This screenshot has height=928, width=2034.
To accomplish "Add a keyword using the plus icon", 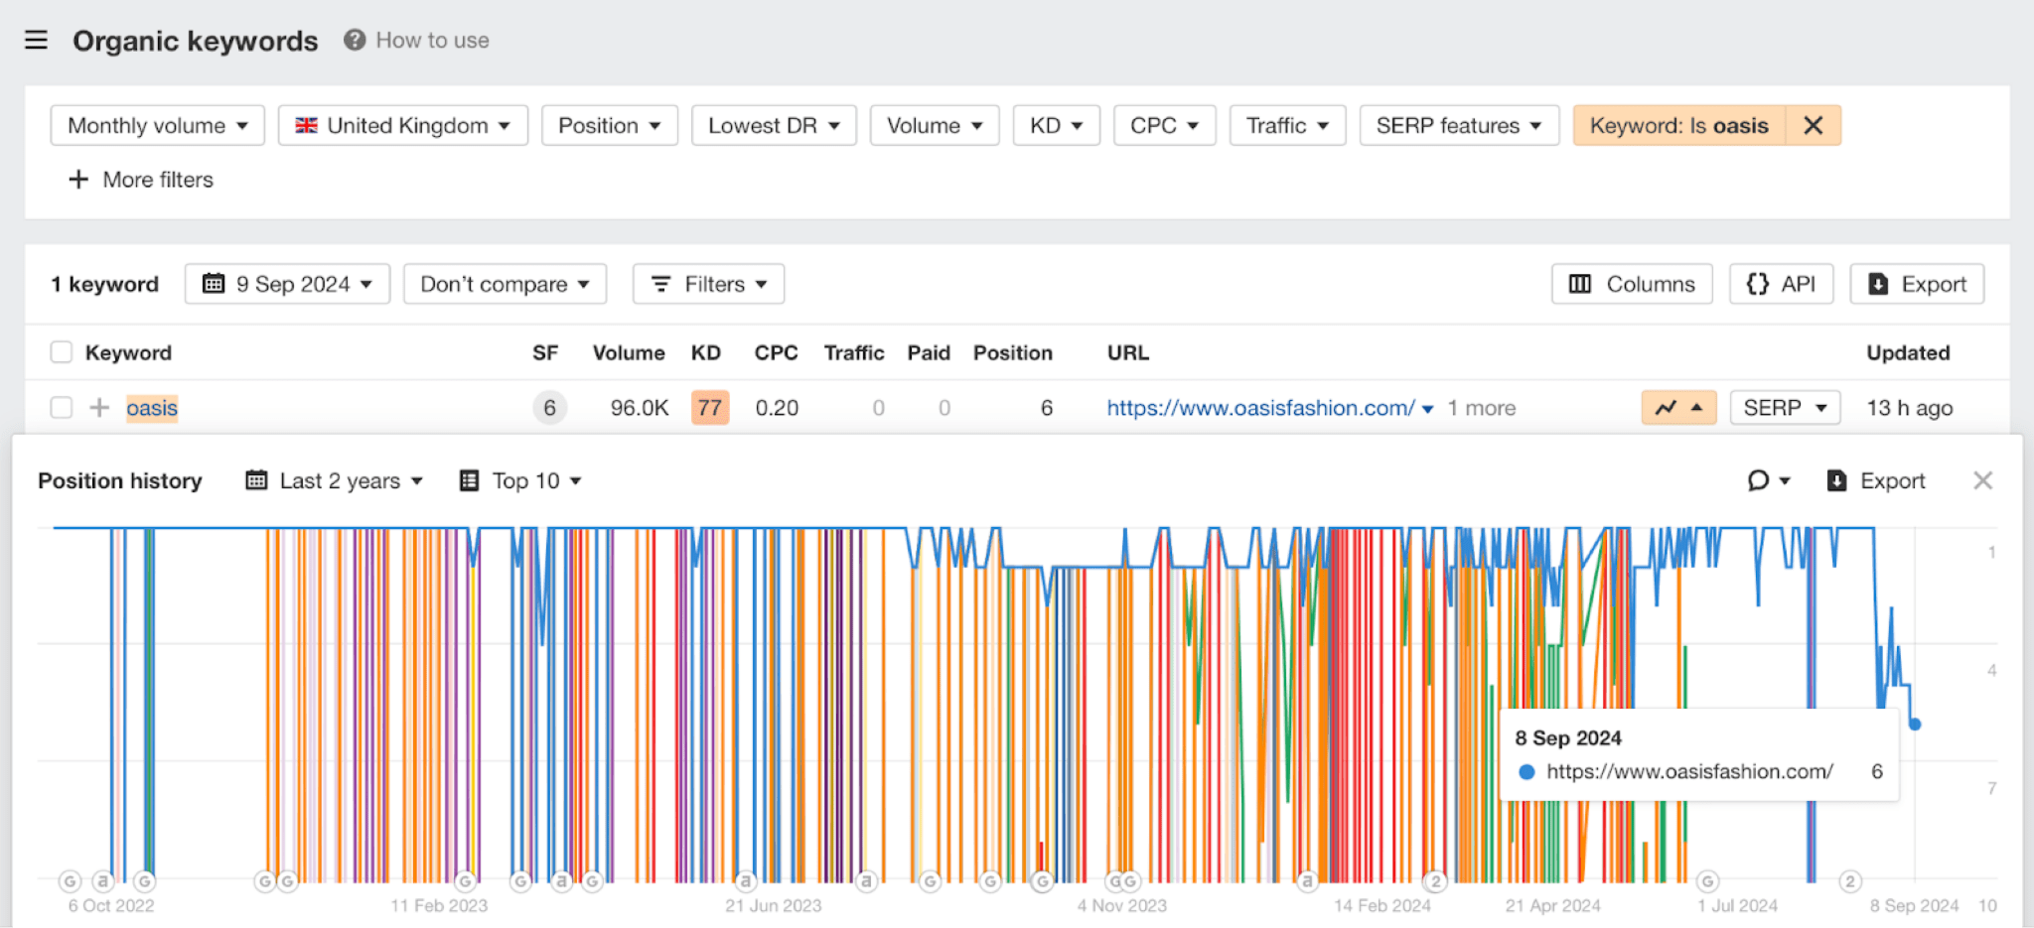I will pyautogui.click(x=97, y=407).
